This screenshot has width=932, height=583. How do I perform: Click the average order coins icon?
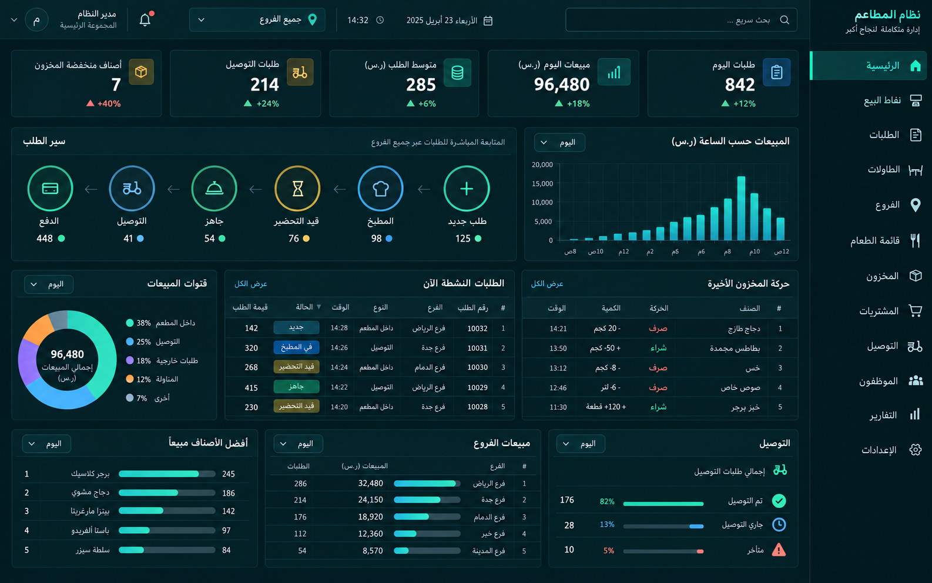(x=457, y=72)
